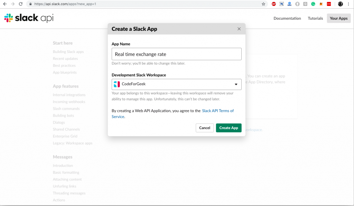Open the Slack API Terms of Service link

[218, 111]
